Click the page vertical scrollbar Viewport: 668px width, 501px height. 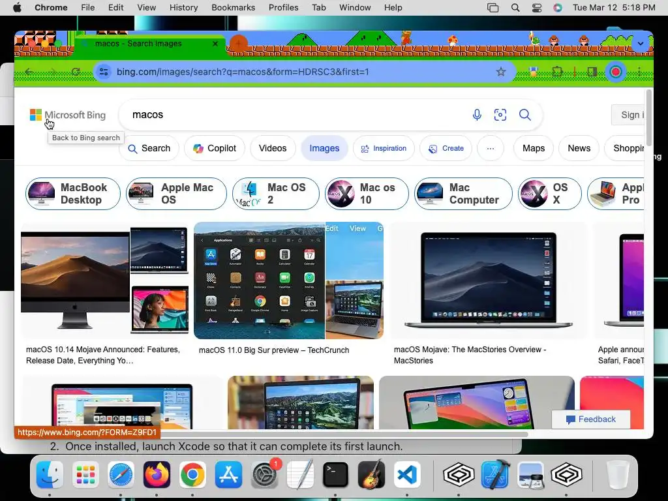[x=649, y=117]
